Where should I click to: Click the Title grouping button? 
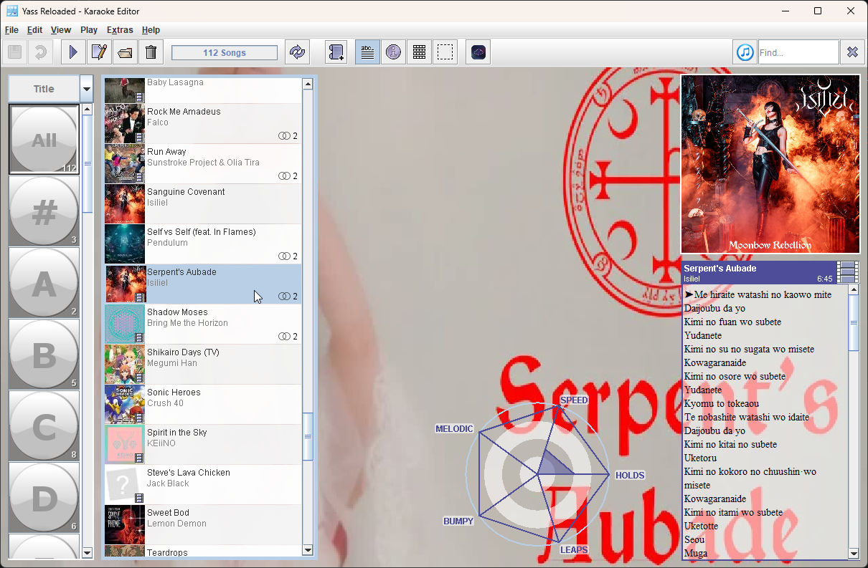click(44, 89)
